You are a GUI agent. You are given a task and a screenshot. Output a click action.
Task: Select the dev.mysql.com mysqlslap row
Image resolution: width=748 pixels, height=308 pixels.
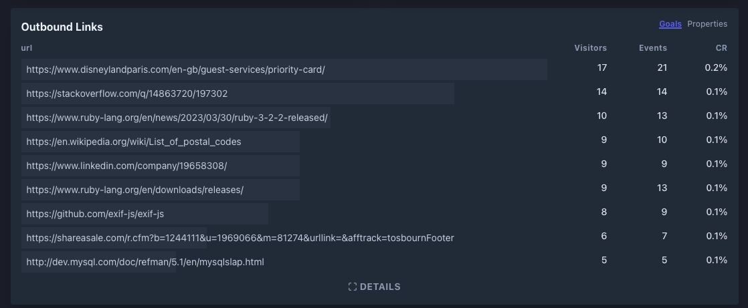[375, 262]
